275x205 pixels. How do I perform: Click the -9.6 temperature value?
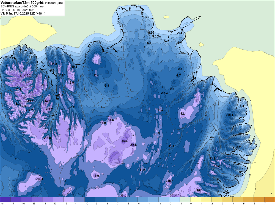click(x=172, y=89)
